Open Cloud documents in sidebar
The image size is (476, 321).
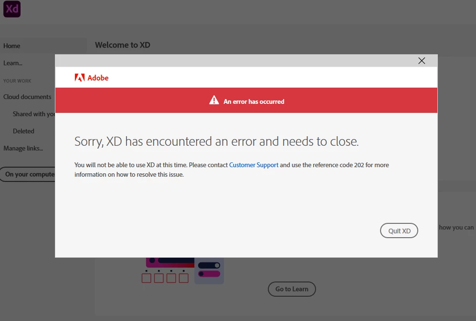point(27,97)
